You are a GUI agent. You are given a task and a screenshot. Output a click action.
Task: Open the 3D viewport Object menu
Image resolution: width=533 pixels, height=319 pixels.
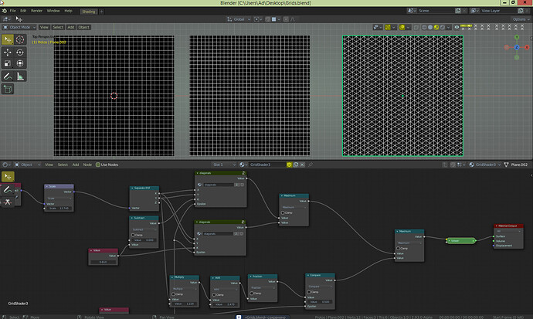[83, 27]
